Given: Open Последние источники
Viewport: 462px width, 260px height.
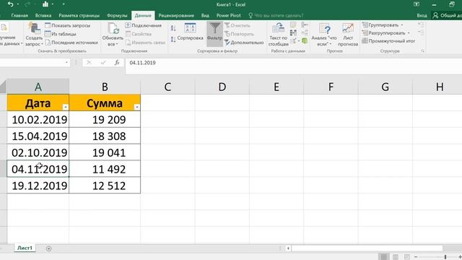Looking at the screenshot, I should point(71,43).
